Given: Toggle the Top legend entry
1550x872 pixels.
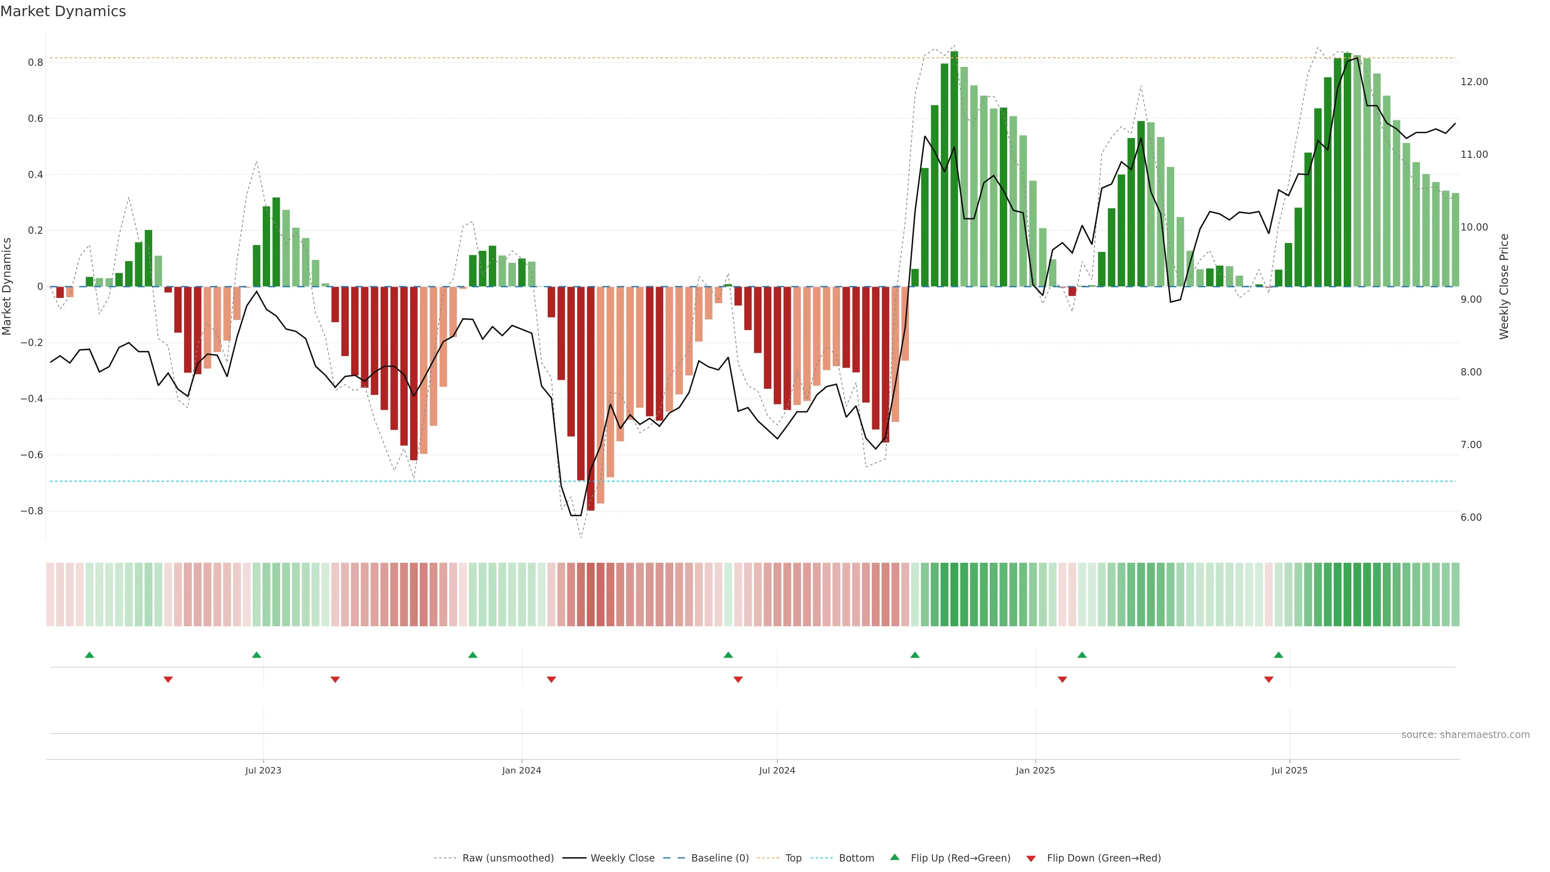Looking at the screenshot, I should (793, 858).
